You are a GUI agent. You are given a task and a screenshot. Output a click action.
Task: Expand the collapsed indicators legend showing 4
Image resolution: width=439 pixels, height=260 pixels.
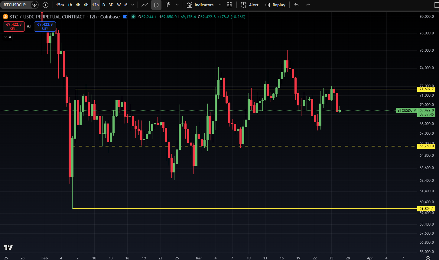[x=7, y=37]
